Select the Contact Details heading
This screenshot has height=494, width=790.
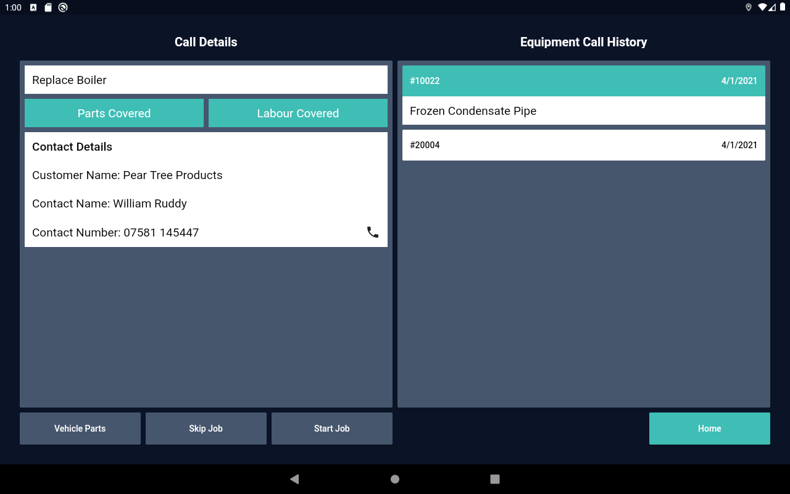72,147
